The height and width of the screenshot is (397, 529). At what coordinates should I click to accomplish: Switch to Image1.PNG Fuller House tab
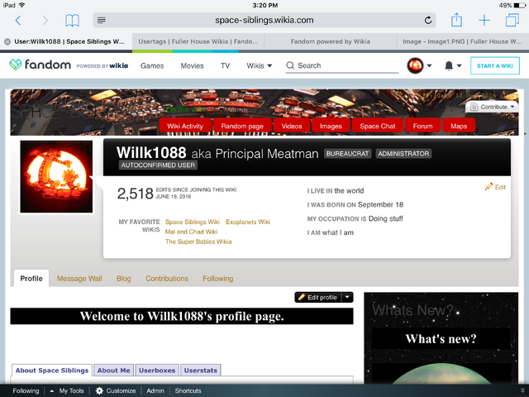click(x=462, y=41)
